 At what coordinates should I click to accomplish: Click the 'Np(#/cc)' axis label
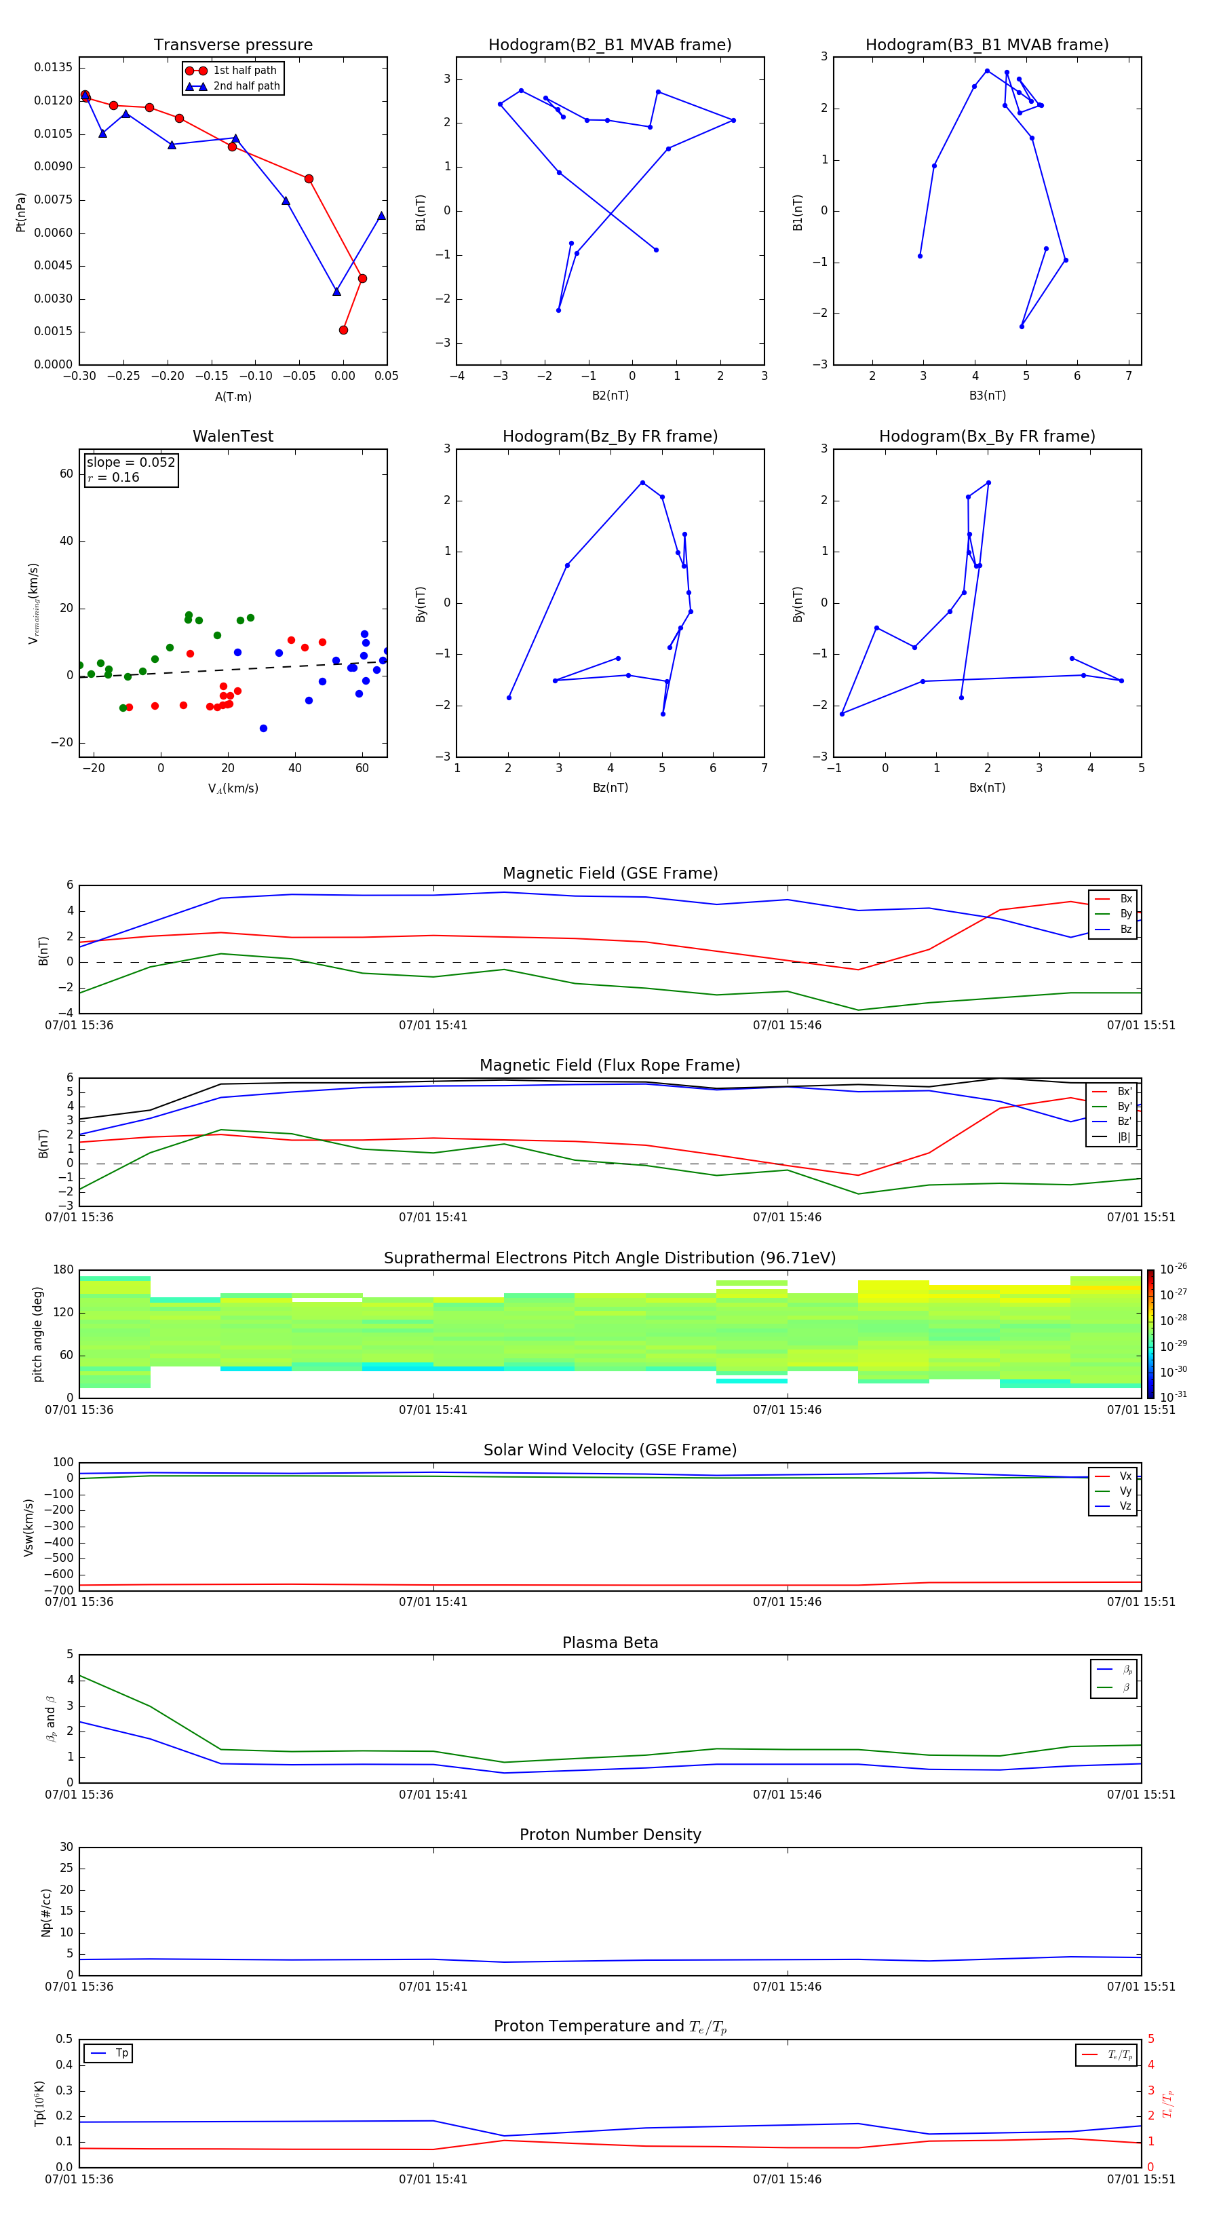[46, 1912]
